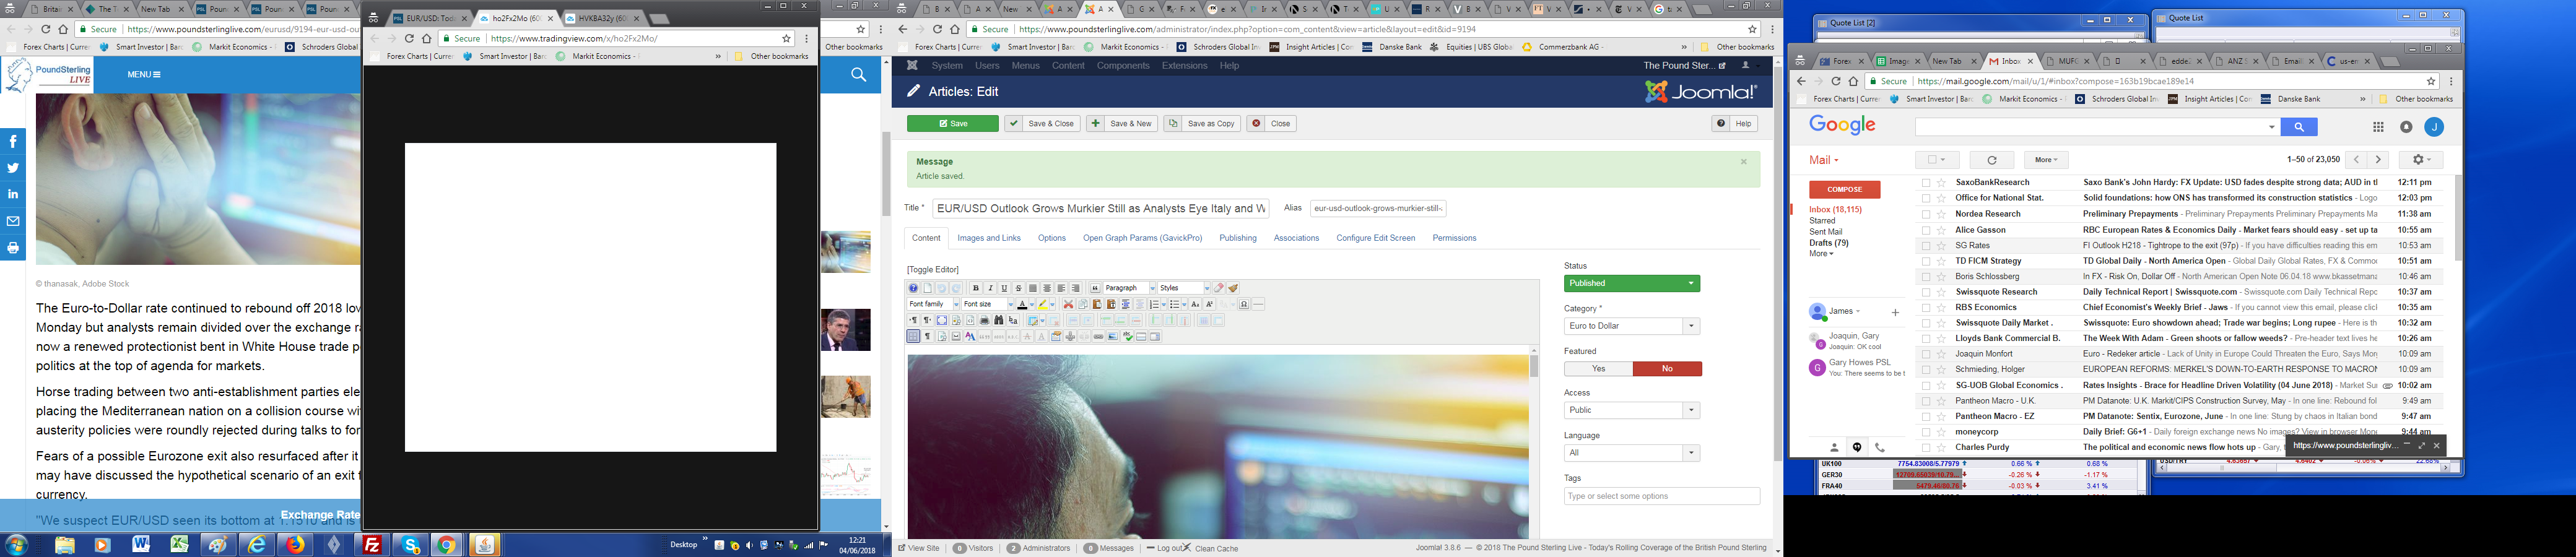Switch to the Publishing tab
Viewport: 2576px width, 557px height.
coord(1237,238)
